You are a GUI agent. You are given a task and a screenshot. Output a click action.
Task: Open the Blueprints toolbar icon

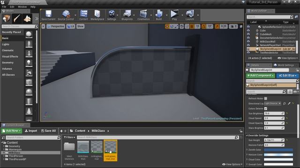pyautogui.click(x=127, y=15)
